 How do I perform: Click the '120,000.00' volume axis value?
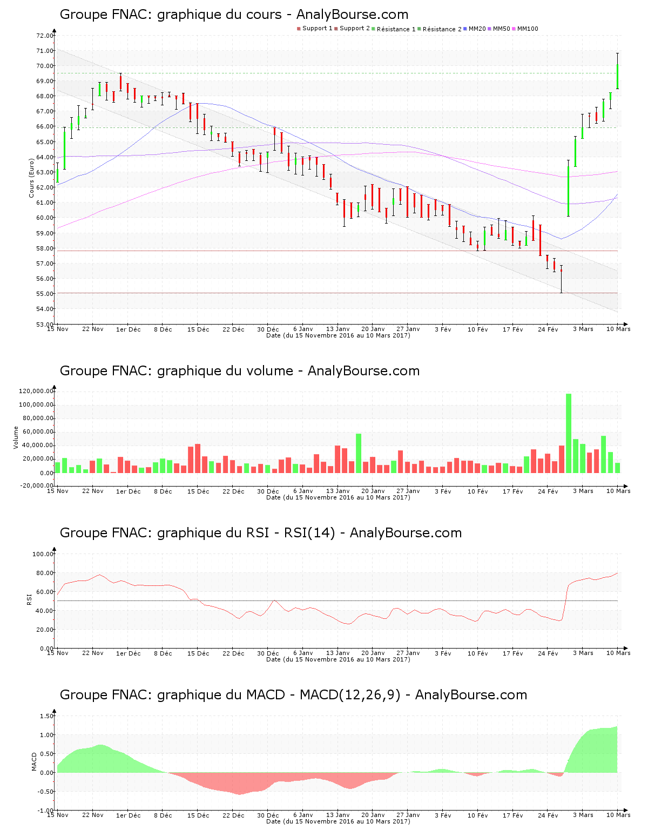tap(36, 391)
